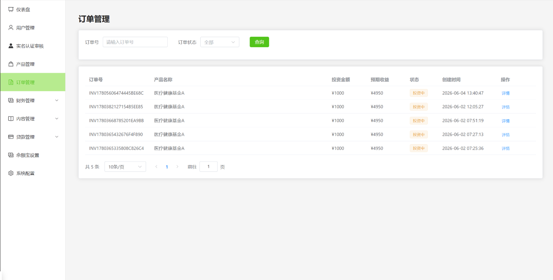Image resolution: width=553 pixels, height=280 pixels.
Task: Click the 状态 column header
Action: [414, 80]
